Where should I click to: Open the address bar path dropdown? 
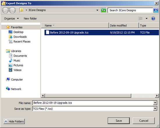[x=97, y=10]
